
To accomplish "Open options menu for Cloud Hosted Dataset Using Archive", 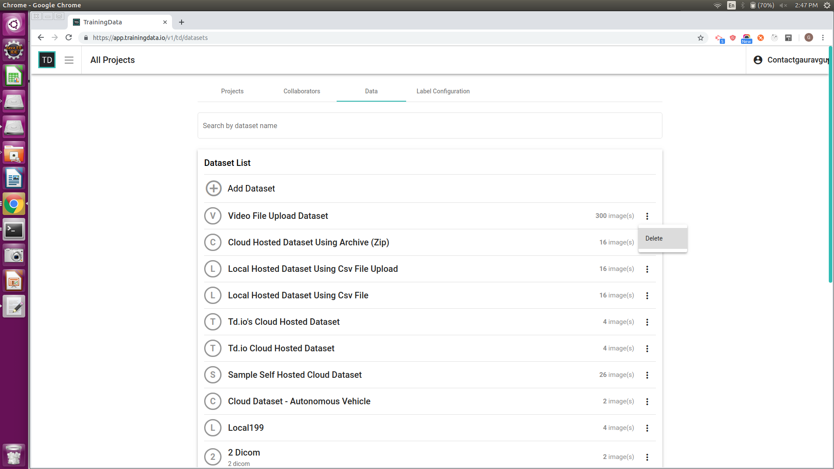I will 647,242.
